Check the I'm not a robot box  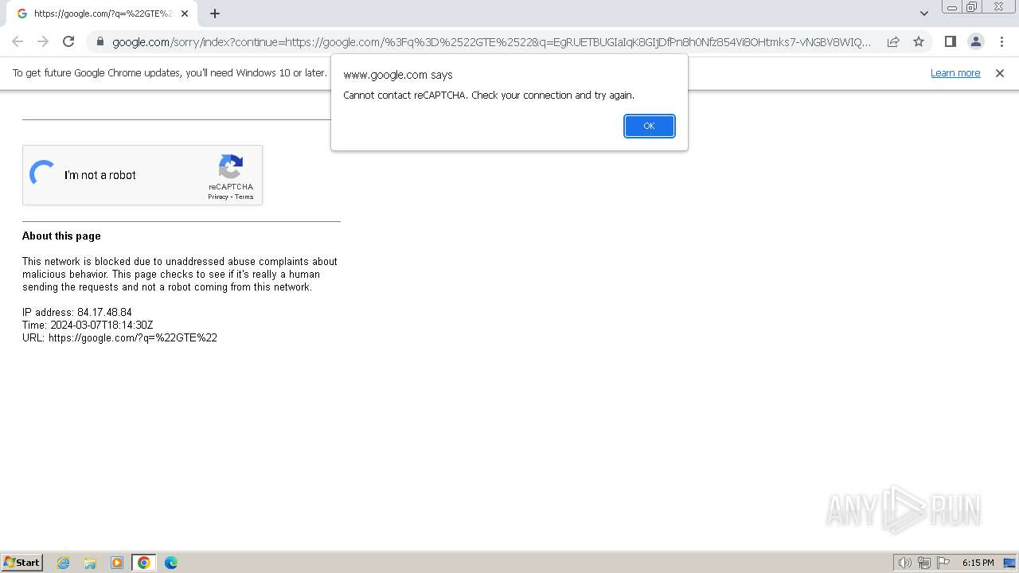tap(42, 174)
